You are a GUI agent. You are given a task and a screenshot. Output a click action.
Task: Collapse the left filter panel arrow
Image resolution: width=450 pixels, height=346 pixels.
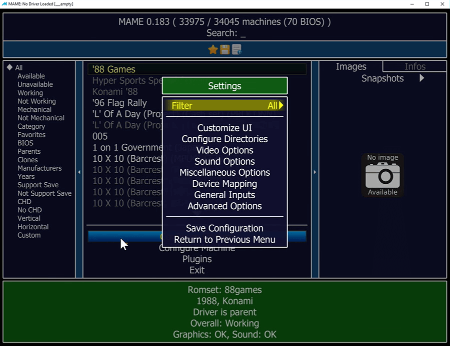tap(79, 172)
